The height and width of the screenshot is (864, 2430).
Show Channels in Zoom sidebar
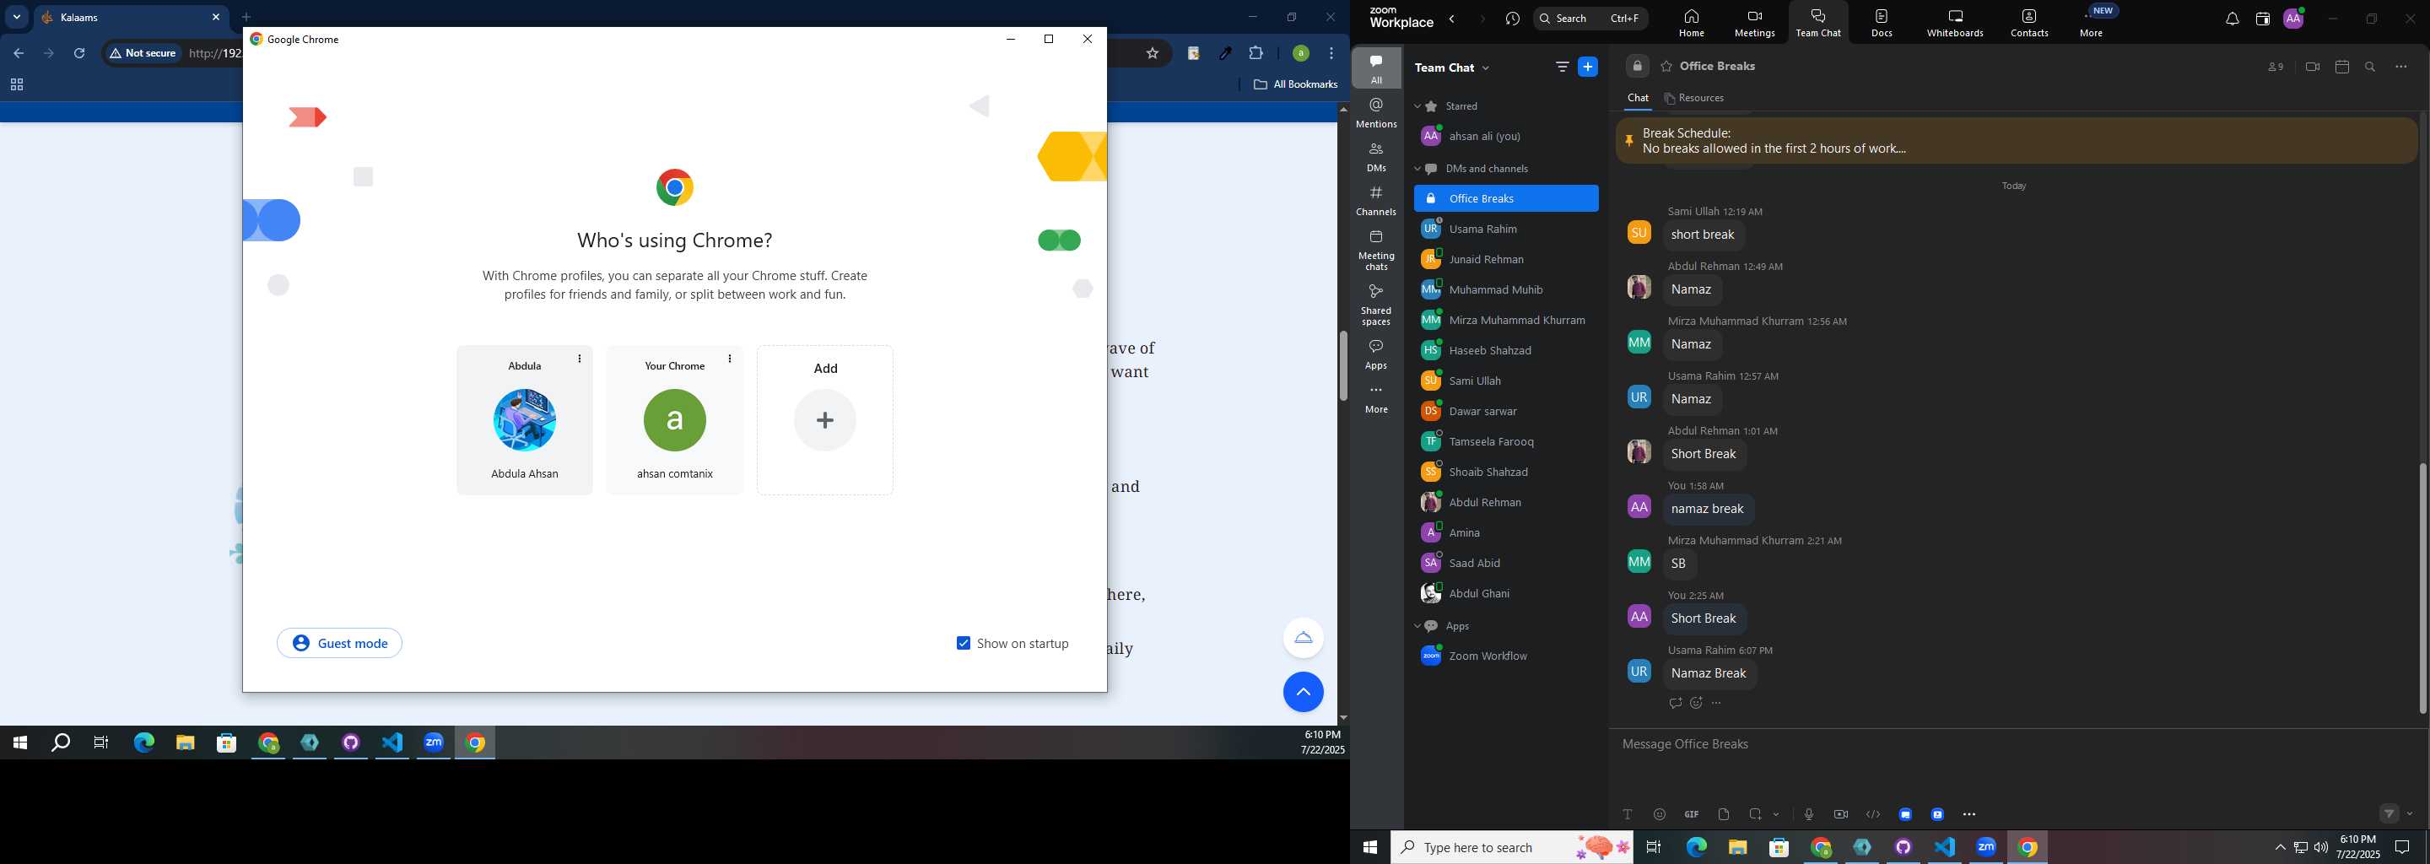tap(1376, 201)
